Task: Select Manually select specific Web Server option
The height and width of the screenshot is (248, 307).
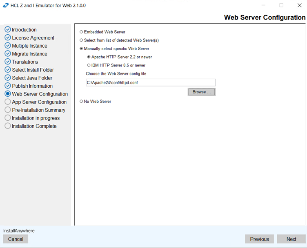Action: (x=81, y=49)
